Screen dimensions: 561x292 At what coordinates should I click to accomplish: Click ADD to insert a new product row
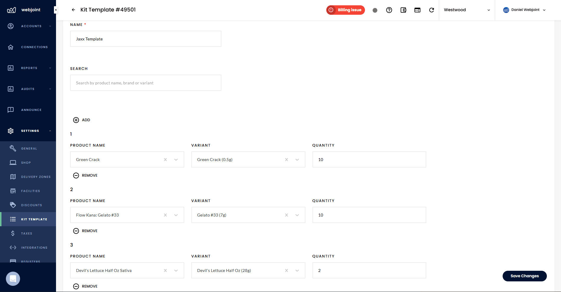(x=82, y=120)
